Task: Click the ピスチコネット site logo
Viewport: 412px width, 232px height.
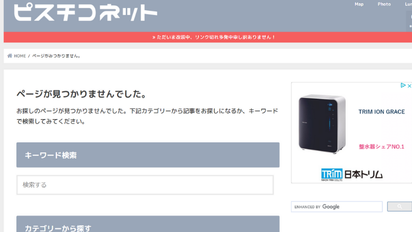Action: pyautogui.click(x=85, y=12)
